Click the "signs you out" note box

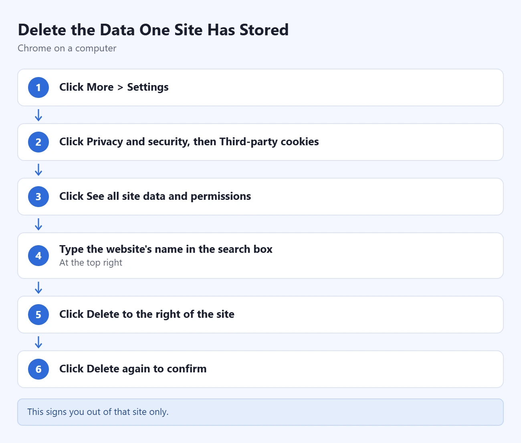(x=260, y=412)
